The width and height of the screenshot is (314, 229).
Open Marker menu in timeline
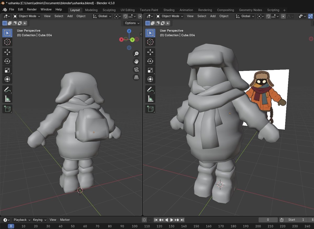click(65, 220)
